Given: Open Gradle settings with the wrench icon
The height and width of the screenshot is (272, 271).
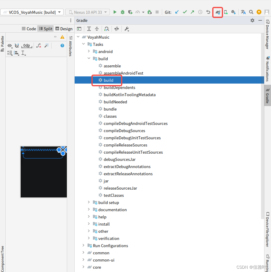Looking at the screenshot, I should [127, 29].
